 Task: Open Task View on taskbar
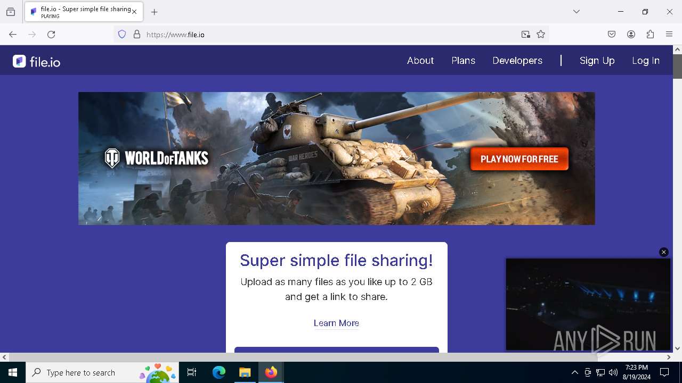tap(192, 373)
